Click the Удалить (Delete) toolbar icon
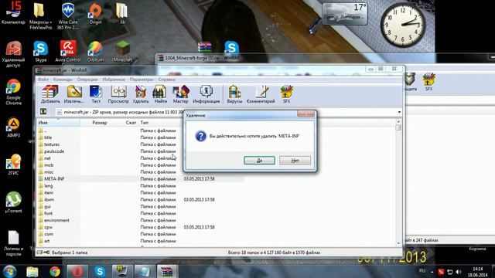The image size is (495, 278). tap(141, 94)
